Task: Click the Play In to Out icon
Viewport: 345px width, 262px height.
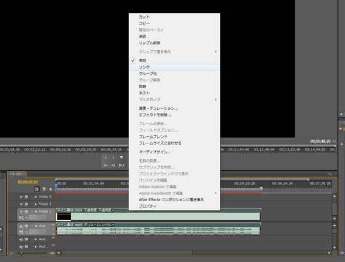Action: [122, 165]
